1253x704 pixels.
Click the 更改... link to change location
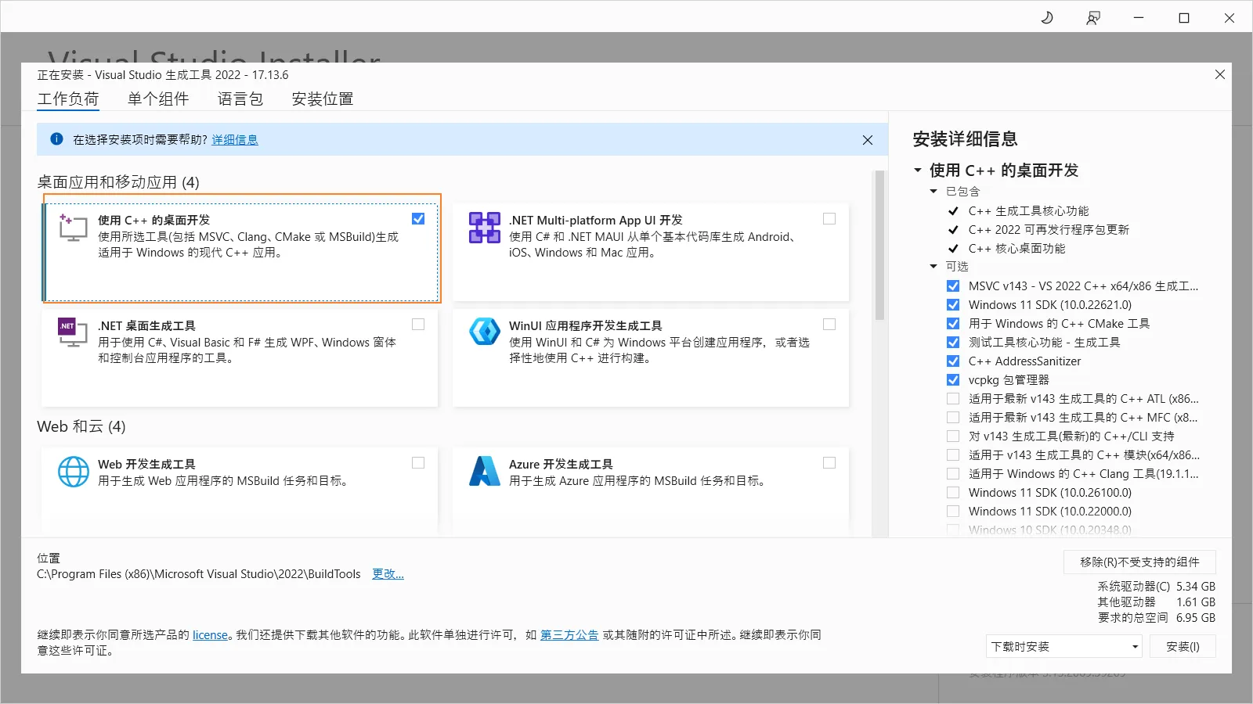pos(388,574)
